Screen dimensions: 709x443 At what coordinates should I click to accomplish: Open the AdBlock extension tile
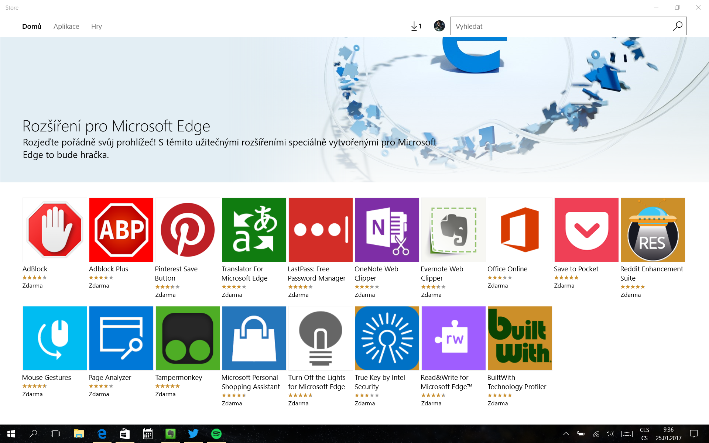coord(55,230)
